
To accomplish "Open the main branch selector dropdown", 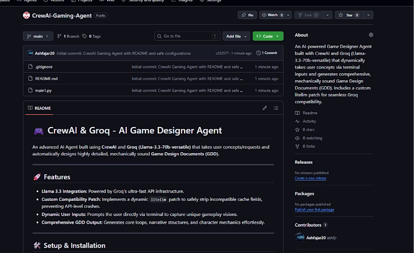I will pos(38,36).
